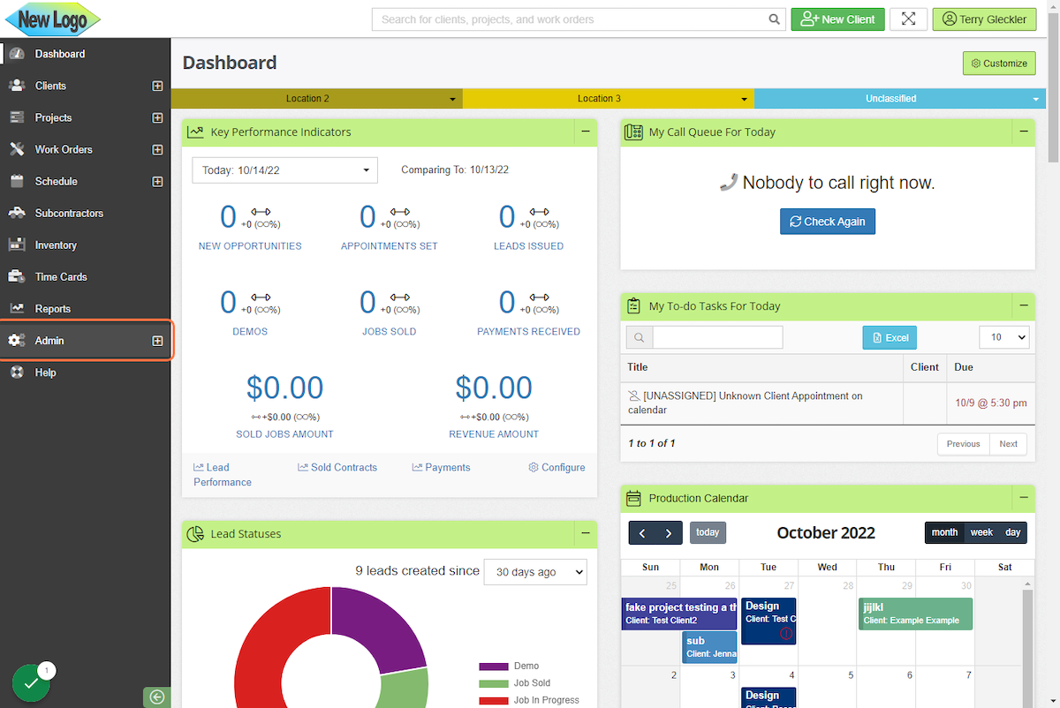The width and height of the screenshot is (1060, 708).
Task: Open the 30 days ago dropdown
Action: tap(535, 572)
